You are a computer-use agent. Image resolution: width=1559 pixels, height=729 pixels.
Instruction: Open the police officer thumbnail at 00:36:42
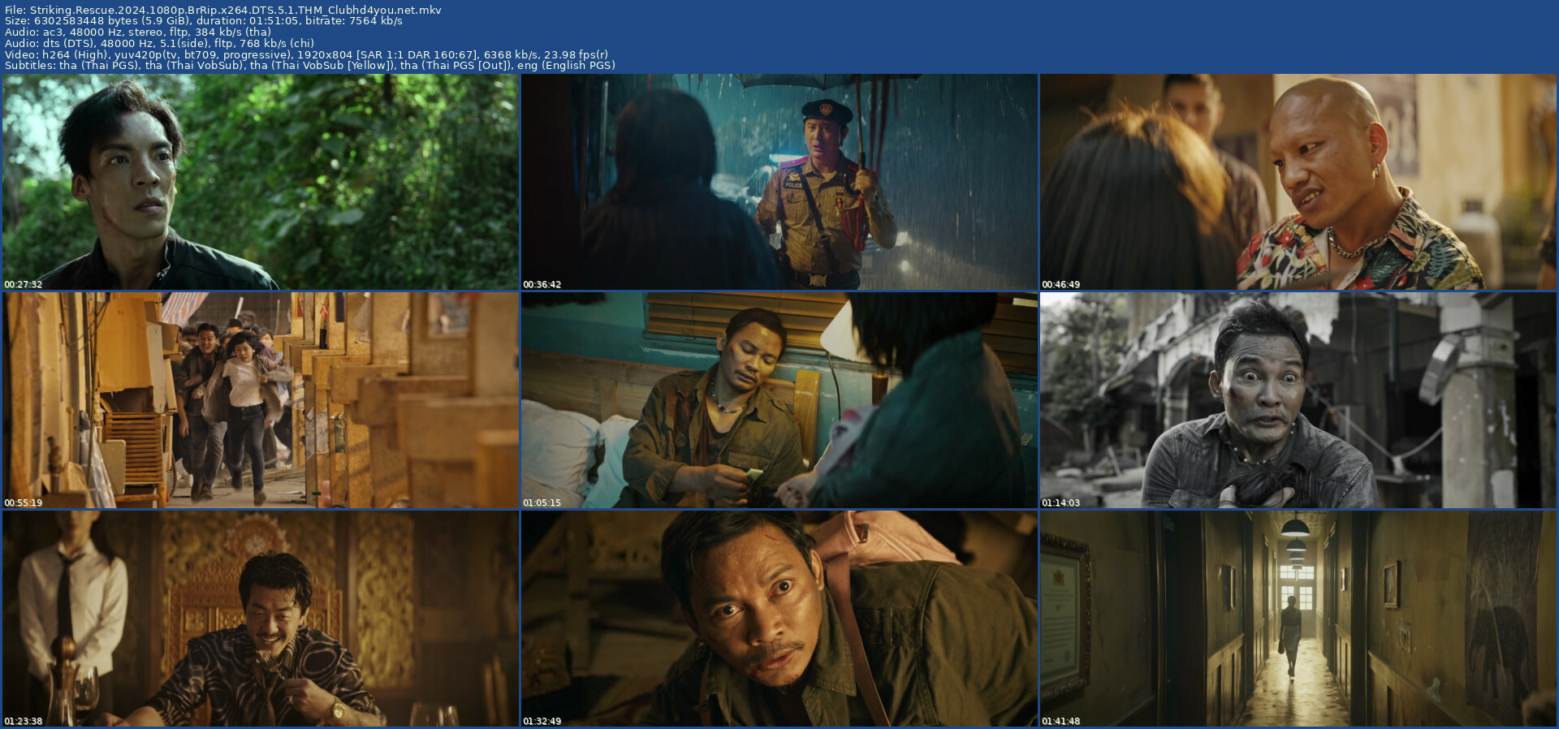[779, 182]
